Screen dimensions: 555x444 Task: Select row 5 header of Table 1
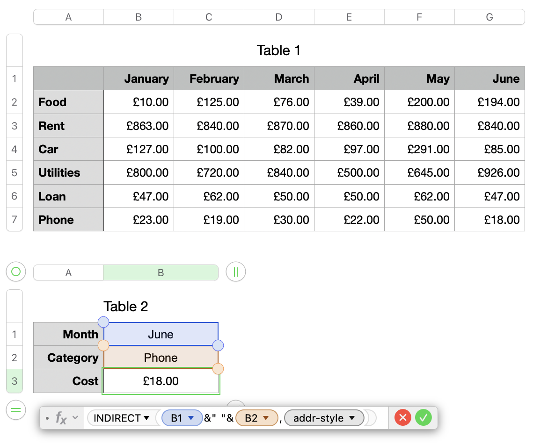(x=14, y=172)
